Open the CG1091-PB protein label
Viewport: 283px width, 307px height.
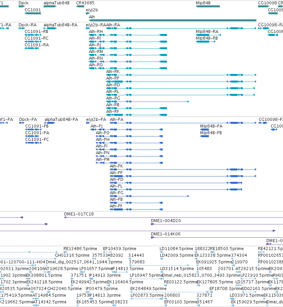pyautogui.click(x=37, y=126)
